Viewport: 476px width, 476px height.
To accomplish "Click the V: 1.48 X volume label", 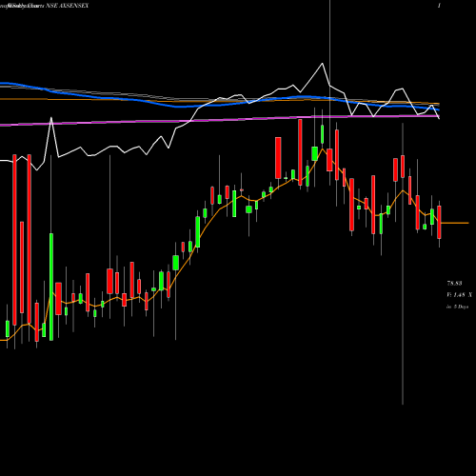I will [x=459, y=295].
